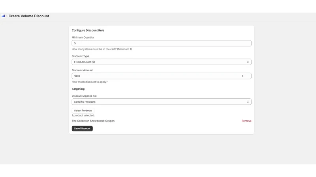Click the bar chart app icon in breadcrumb

click(x=3, y=16)
